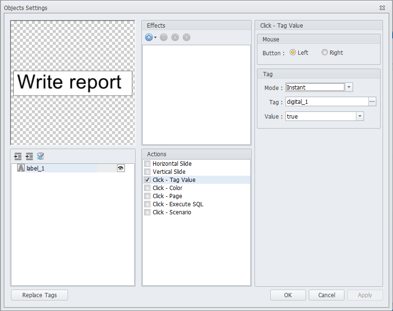Select Right mouse button radio

(x=324, y=52)
